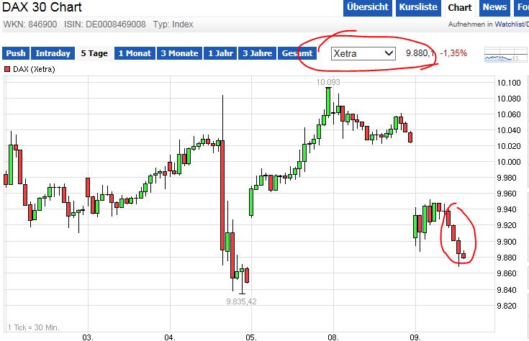Select the 3 Jahre time range

pos(257,53)
